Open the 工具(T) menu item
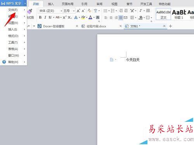This screenshot has height=145, width=194. pos(14,43)
